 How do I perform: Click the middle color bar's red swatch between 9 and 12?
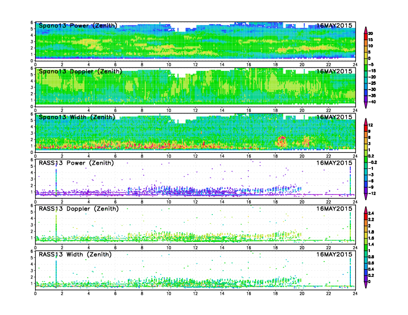[366, 128]
